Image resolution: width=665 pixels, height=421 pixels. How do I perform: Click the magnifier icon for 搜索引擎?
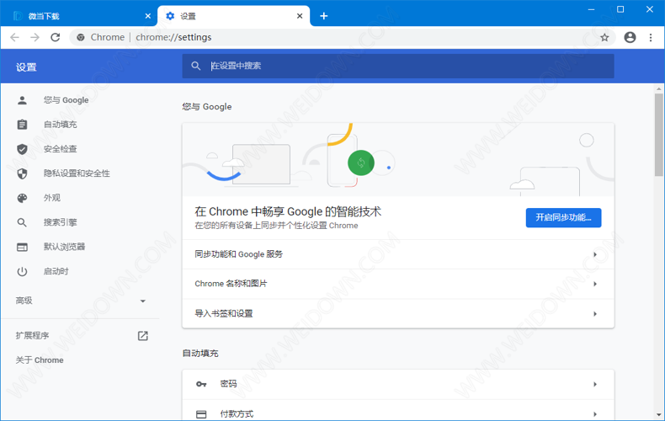pos(22,222)
